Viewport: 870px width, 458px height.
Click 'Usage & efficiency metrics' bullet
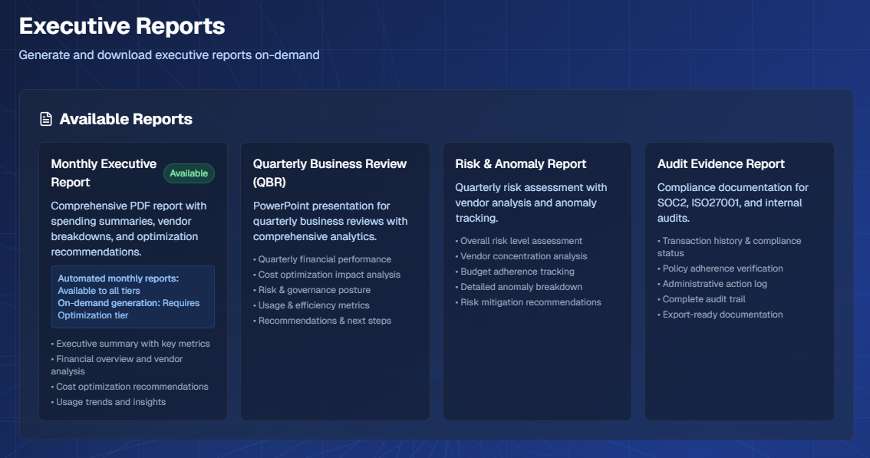point(311,305)
